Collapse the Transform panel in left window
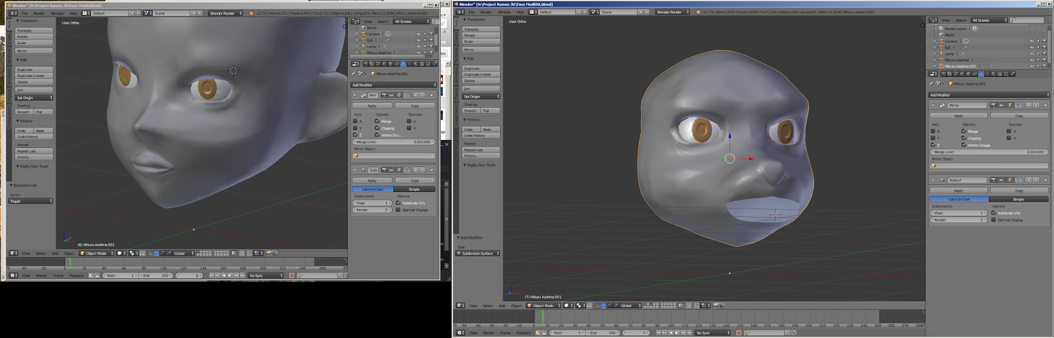Image resolution: width=1054 pixels, height=338 pixels. pyautogui.click(x=18, y=21)
